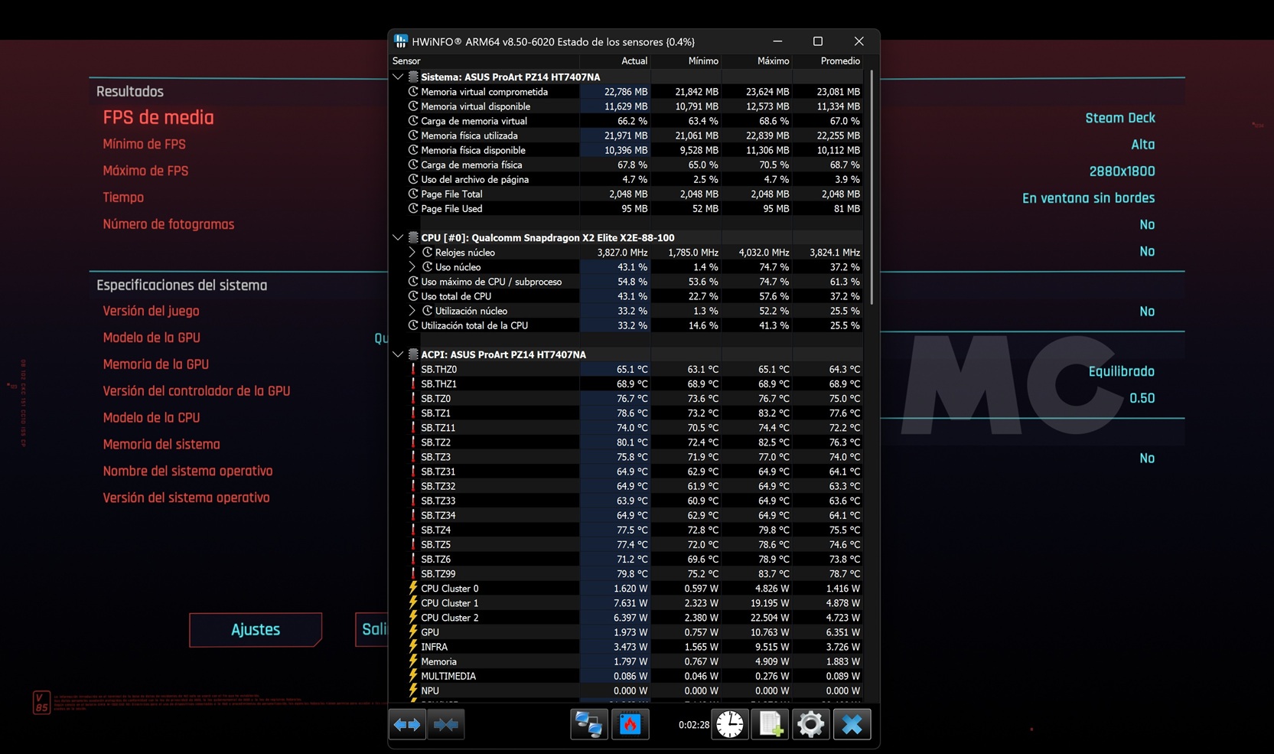This screenshot has width=1274, height=754.
Task: Close sensors with the blue X toolbar icon
Action: coord(852,724)
